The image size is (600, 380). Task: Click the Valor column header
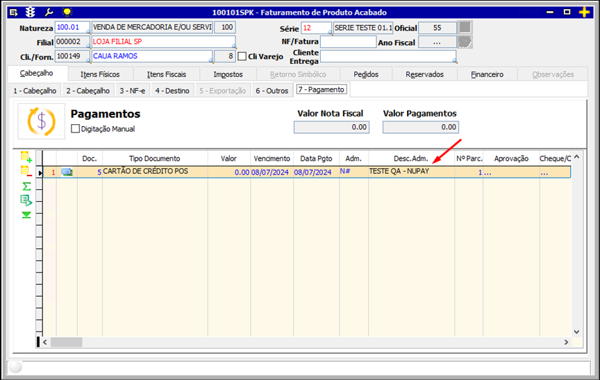pyautogui.click(x=229, y=159)
